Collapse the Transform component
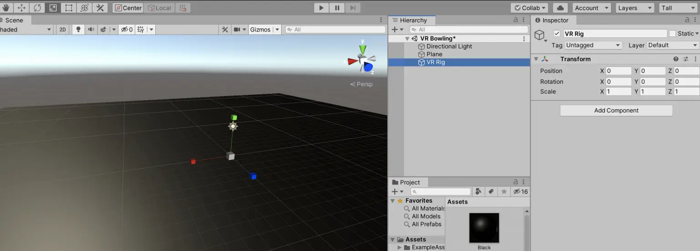 tap(536, 59)
